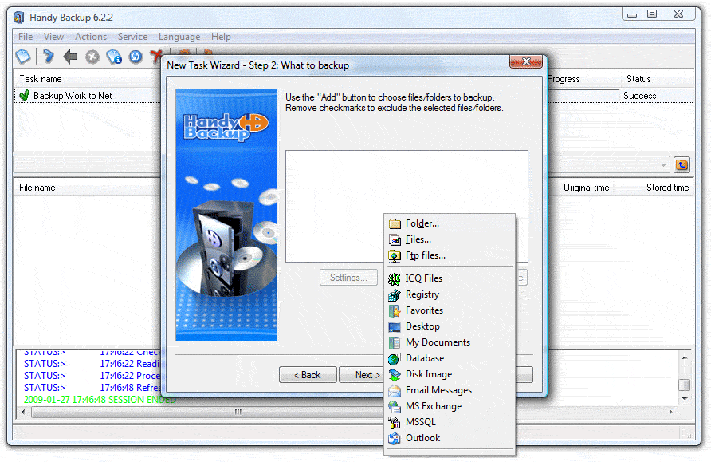The width and height of the screenshot is (711, 462).
Task: Click the Disk Image icon
Action: pyautogui.click(x=395, y=374)
